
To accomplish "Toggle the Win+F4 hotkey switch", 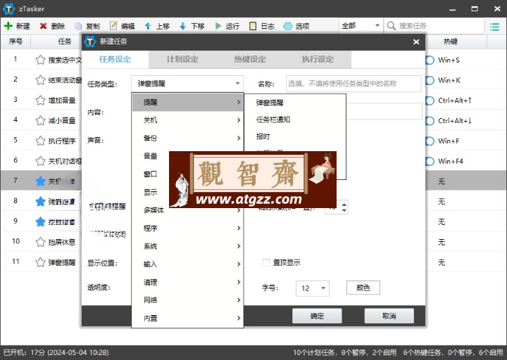I will pos(430,161).
